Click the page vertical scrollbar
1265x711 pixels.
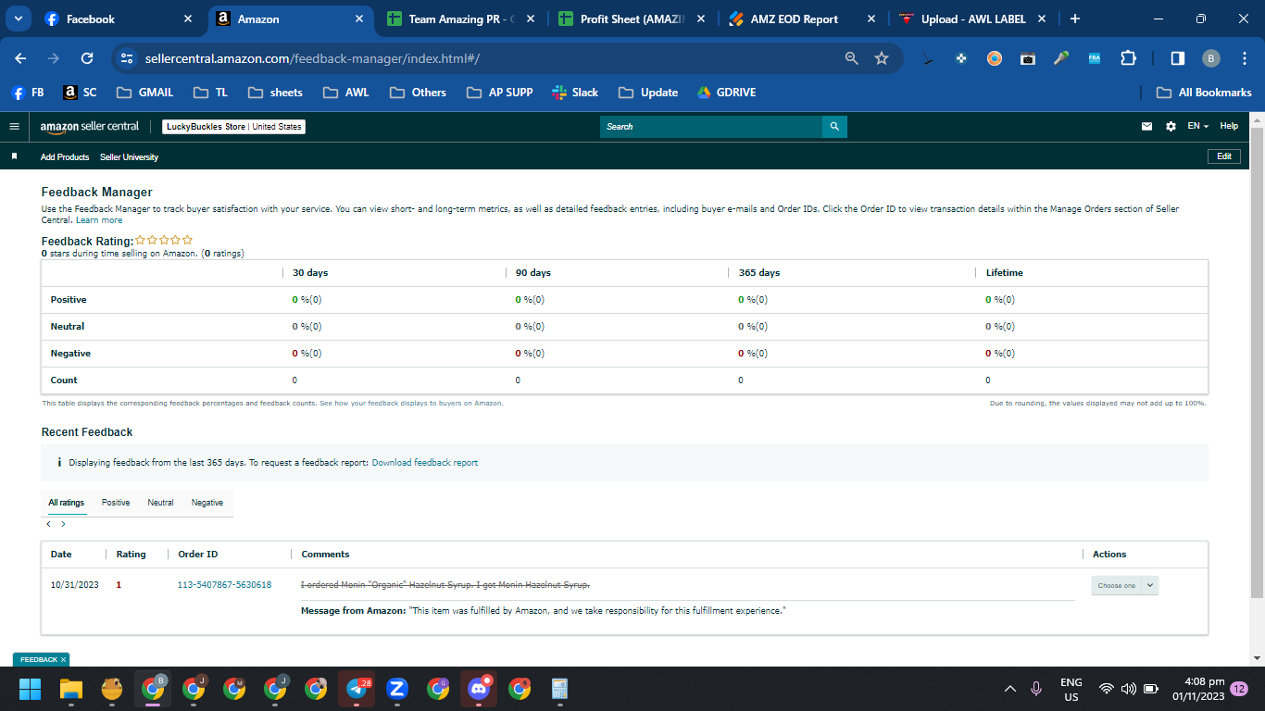tap(1257, 361)
